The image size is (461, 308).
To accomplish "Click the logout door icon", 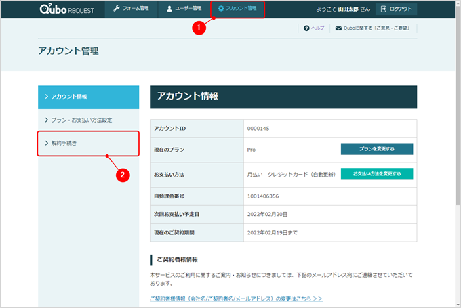I will [x=384, y=9].
